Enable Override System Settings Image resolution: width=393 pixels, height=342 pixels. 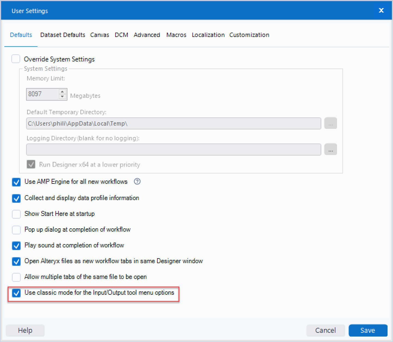click(16, 59)
